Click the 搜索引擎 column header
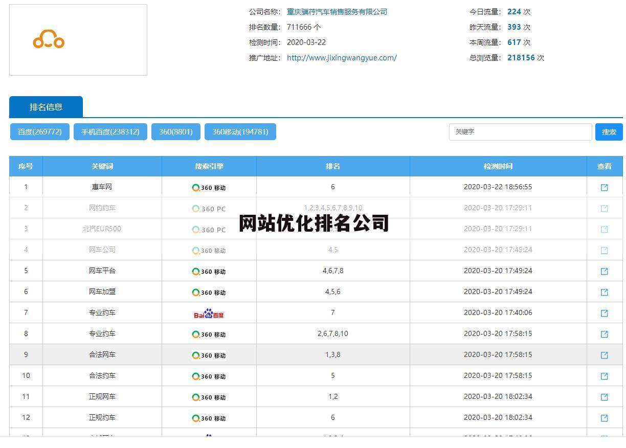The height and width of the screenshot is (448, 626). pyautogui.click(x=209, y=166)
